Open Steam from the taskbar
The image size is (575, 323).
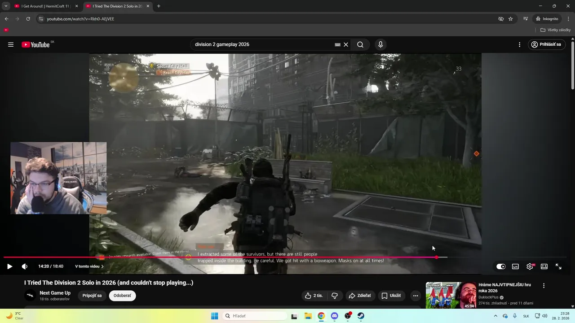click(x=361, y=316)
